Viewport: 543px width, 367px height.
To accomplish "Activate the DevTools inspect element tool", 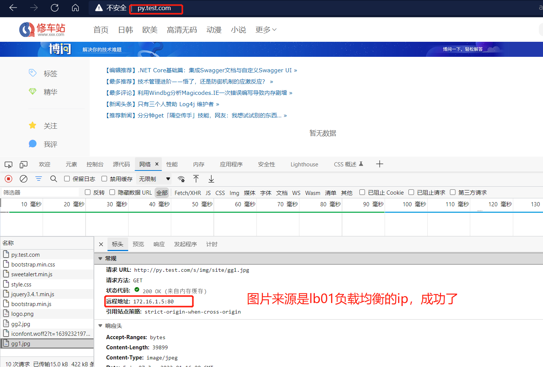I will pyautogui.click(x=8, y=164).
